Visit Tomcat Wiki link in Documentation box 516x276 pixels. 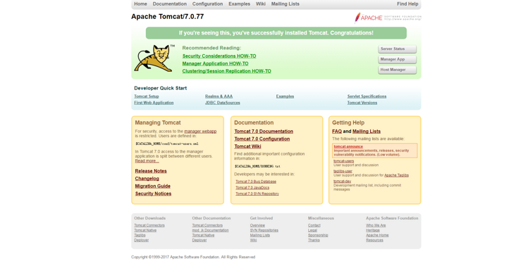247,146
